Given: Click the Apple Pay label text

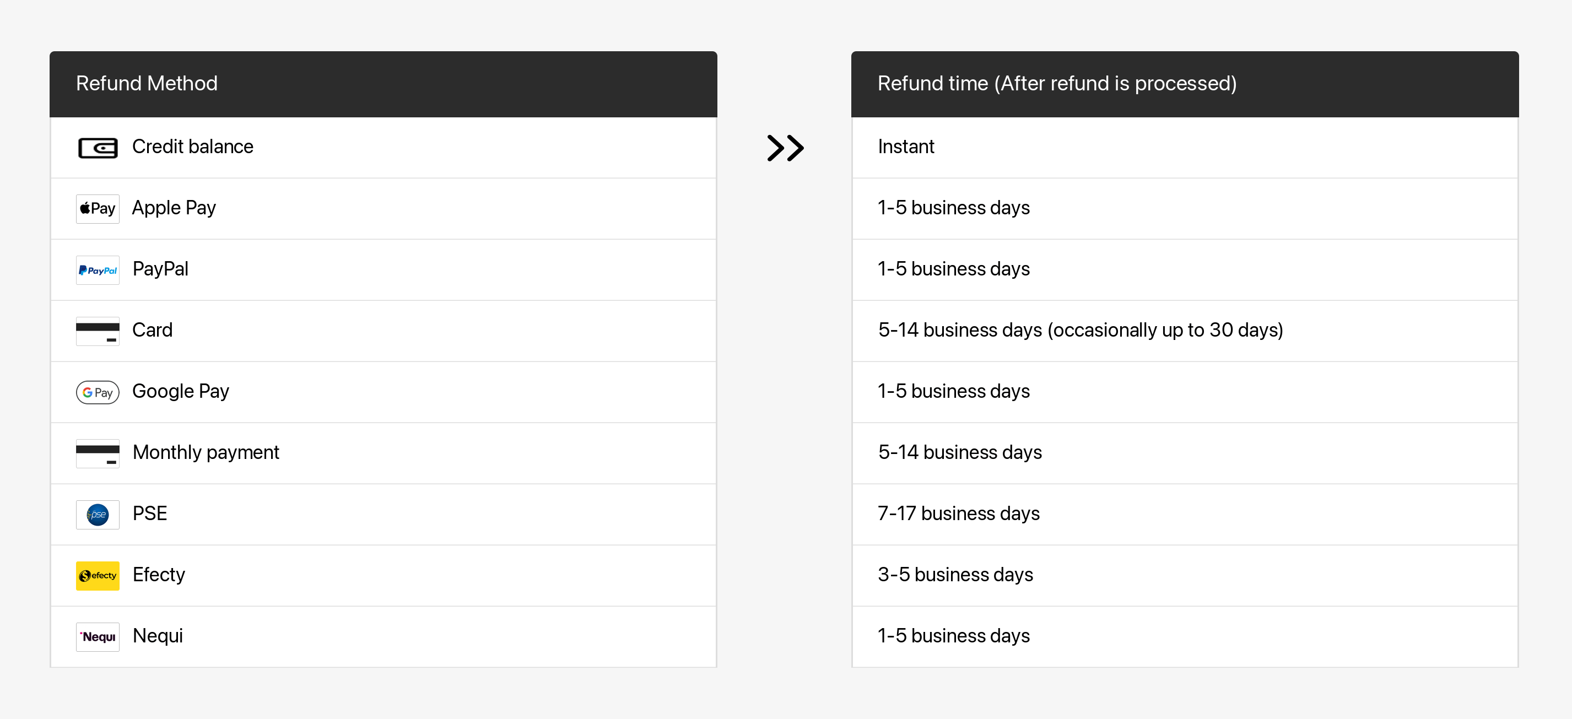Looking at the screenshot, I should tap(174, 208).
